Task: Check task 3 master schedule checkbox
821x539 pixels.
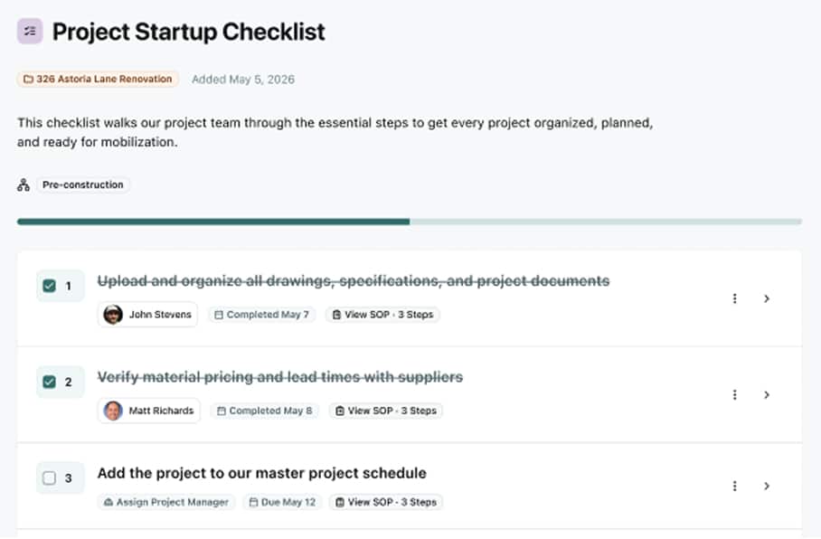Action: click(49, 478)
